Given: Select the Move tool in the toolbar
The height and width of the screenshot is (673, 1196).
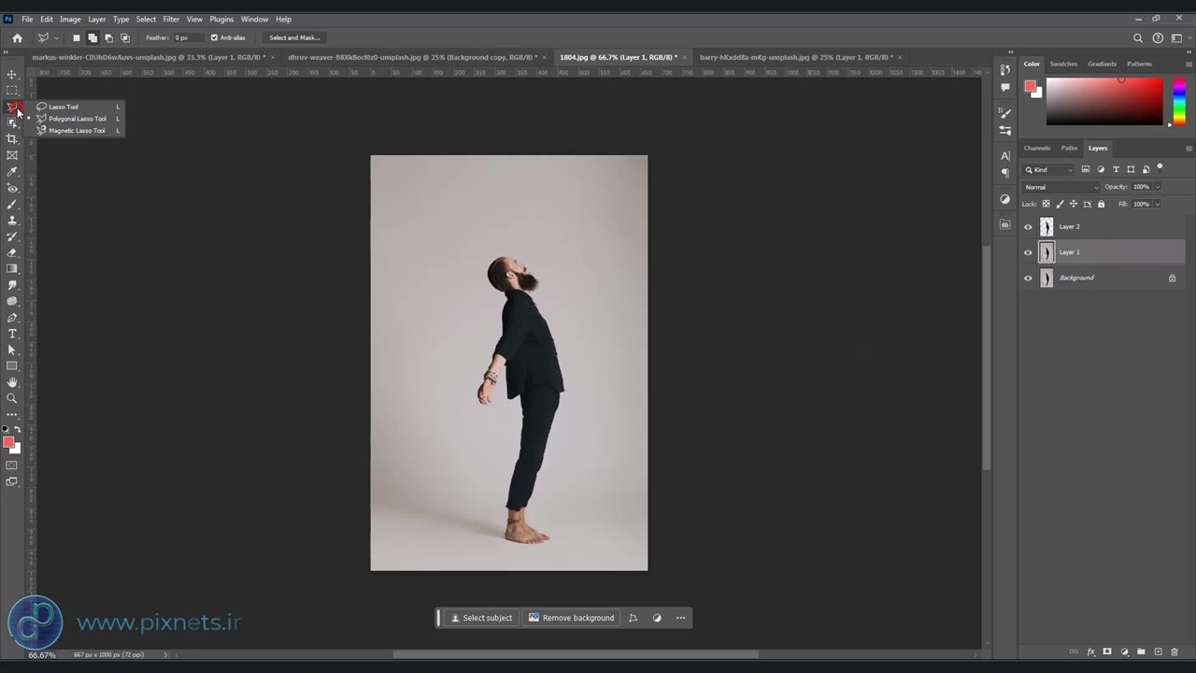Looking at the screenshot, I should tap(12, 74).
